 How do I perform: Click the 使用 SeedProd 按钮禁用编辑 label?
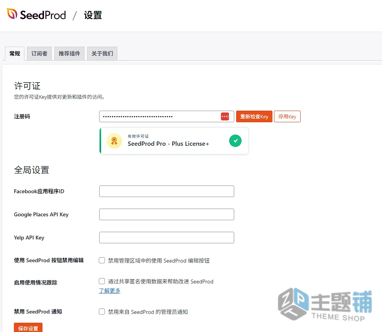[x=49, y=260]
